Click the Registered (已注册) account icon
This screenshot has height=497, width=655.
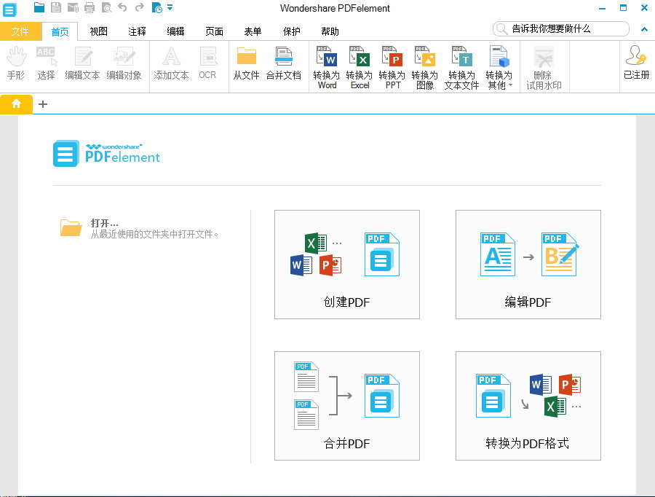(636, 58)
